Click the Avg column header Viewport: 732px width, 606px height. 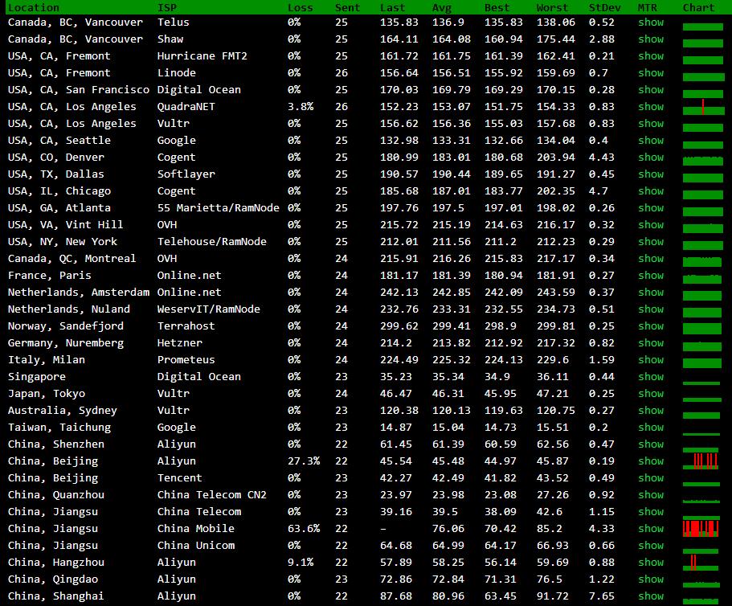click(442, 7)
